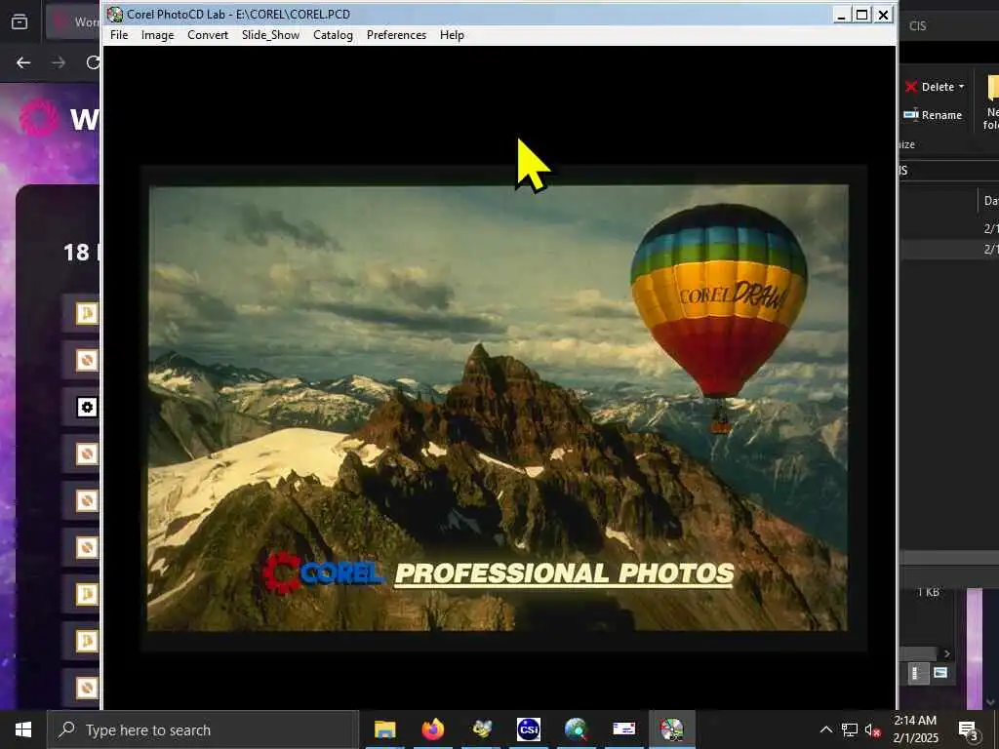The width and height of the screenshot is (999, 749).
Task: Click the taskbar search box
Action: tap(203, 729)
